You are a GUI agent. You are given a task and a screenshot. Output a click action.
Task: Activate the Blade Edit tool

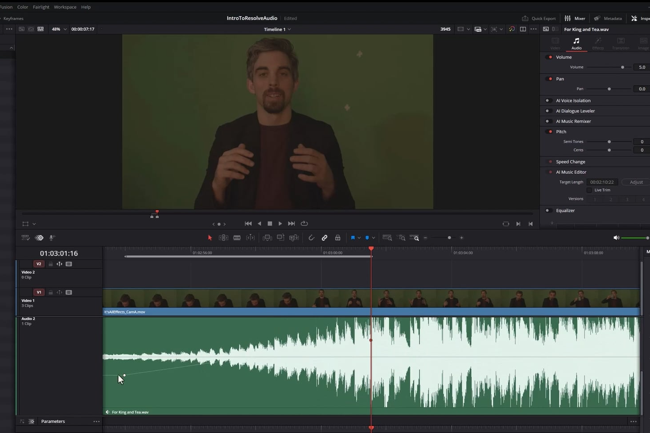tap(237, 238)
